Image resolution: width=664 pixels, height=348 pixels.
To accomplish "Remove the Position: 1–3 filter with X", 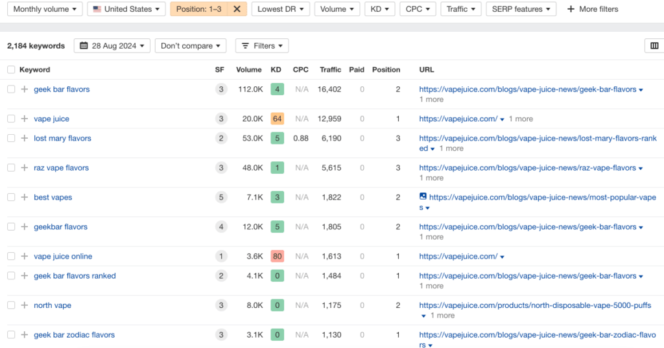I will (x=237, y=9).
